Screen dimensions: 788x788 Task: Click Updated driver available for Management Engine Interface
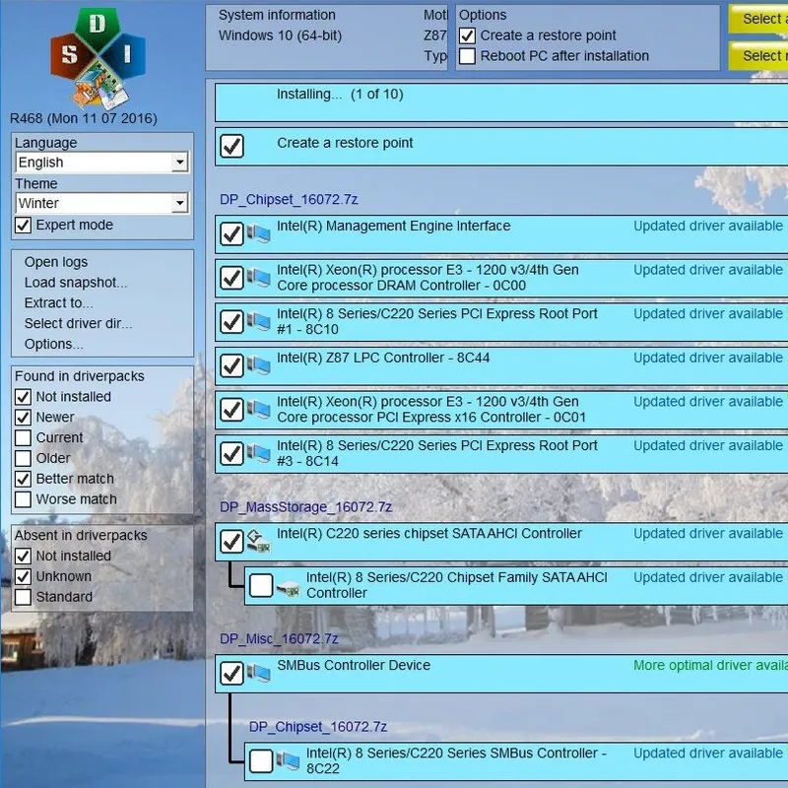click(x=708, y=227)
